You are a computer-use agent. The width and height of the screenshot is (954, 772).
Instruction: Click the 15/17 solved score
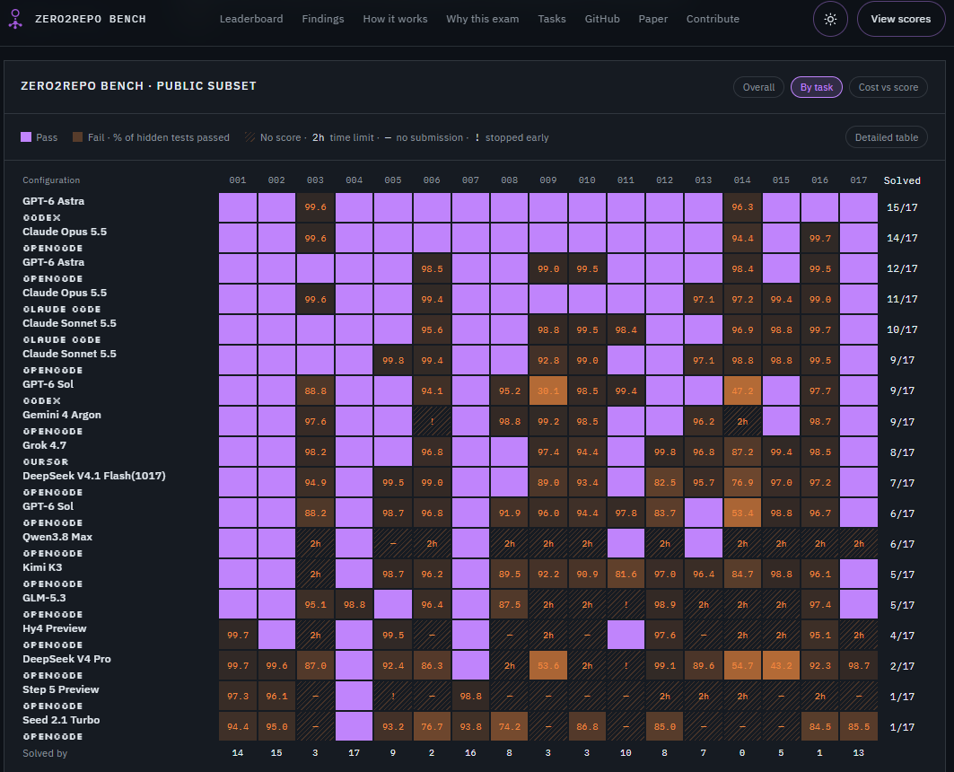pyautogui.click(x=902, y=208)
